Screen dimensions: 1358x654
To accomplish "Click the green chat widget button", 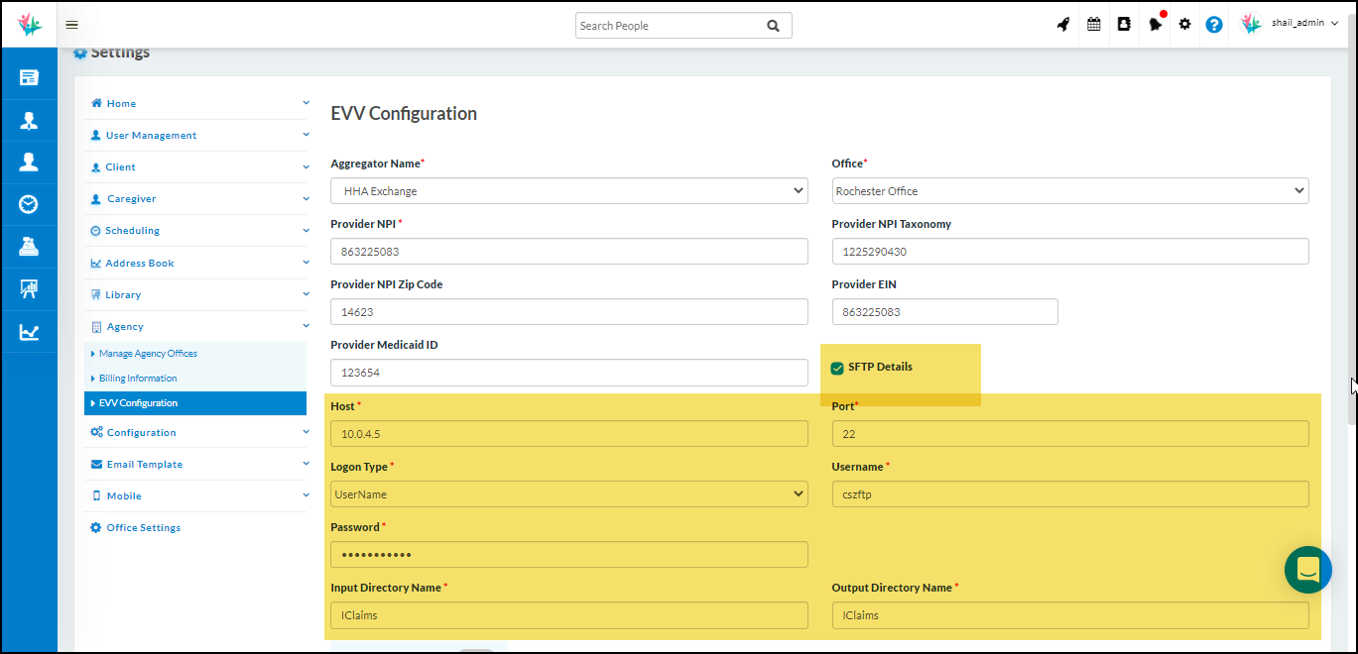I will coord(1307,570).
